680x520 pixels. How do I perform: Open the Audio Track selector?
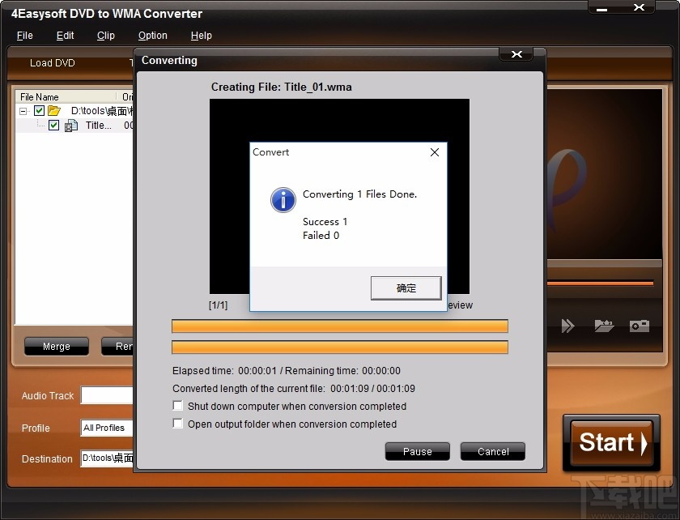tap(106, 395)
